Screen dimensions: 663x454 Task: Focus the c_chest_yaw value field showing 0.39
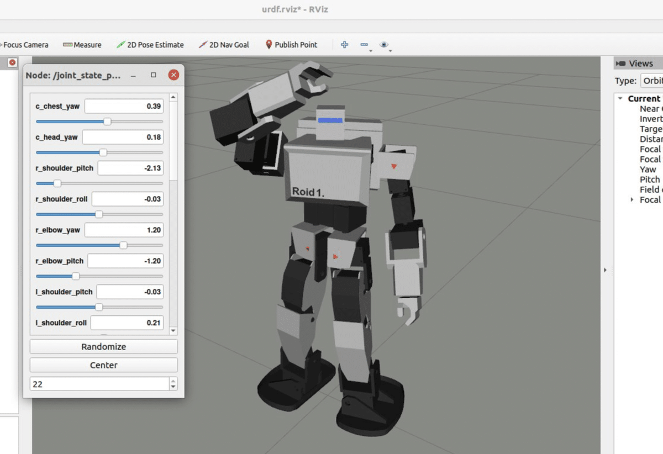pyautogui.click(x=124, y=106)
